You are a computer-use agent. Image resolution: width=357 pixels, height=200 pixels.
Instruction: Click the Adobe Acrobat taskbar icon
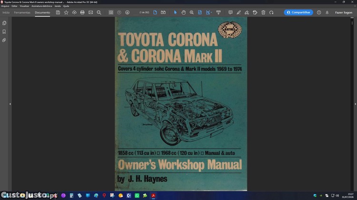(153, 195)
